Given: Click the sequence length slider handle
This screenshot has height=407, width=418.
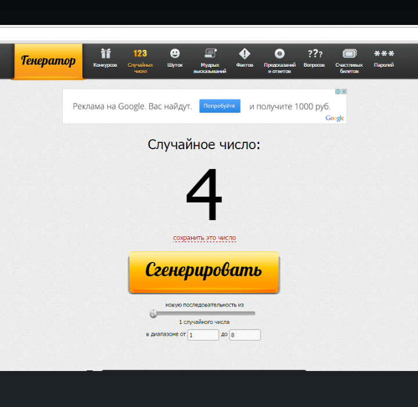Looking at the screenshot, I should [x=153, y=314].
